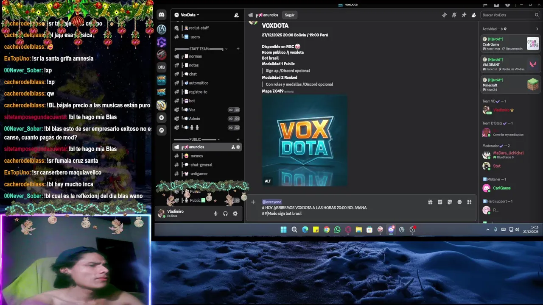Click the Seguir button
Image resolution: width=543 pixels, height=305 pixels.
289,15
